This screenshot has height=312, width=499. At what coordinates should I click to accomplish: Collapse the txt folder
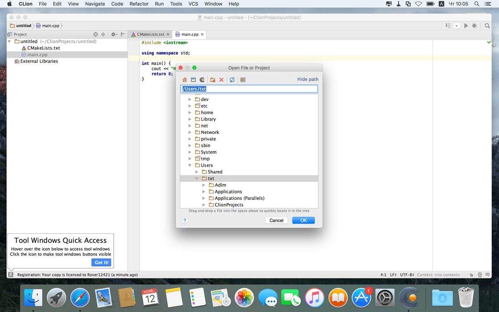point(197,178)
